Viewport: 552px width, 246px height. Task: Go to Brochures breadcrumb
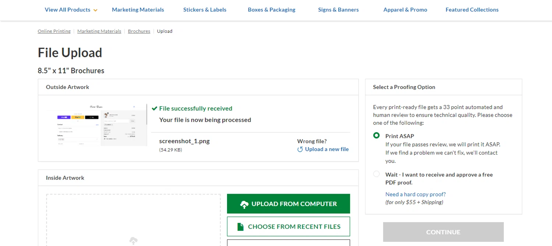tap(139, 31)
